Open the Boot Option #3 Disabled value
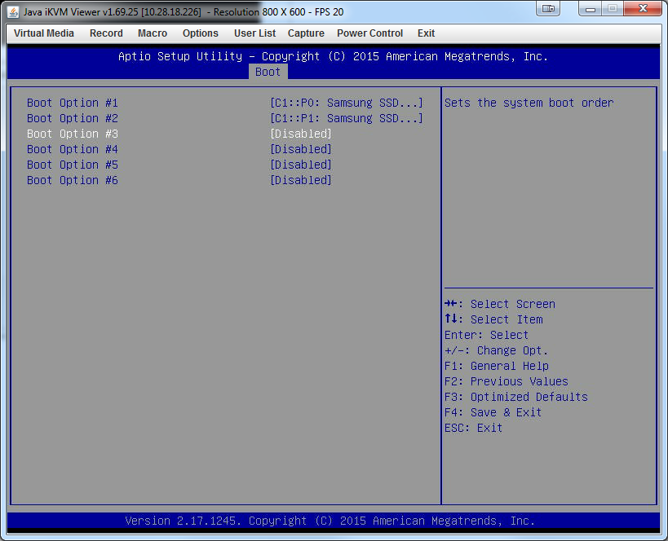The width and height of the screenshot is (668, 541). click(300, 134)
